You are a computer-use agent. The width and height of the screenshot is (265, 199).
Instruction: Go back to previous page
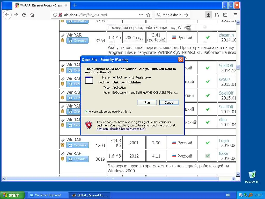[7, 15]
